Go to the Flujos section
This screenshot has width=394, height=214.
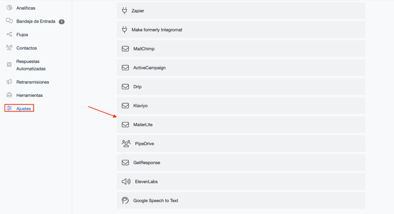22,35
